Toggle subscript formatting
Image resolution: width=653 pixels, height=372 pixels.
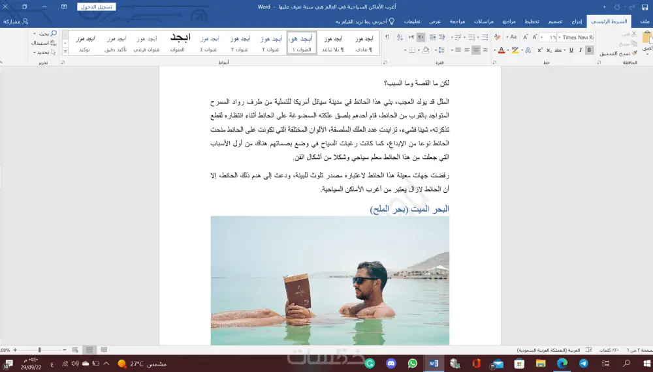pos(549,50)
